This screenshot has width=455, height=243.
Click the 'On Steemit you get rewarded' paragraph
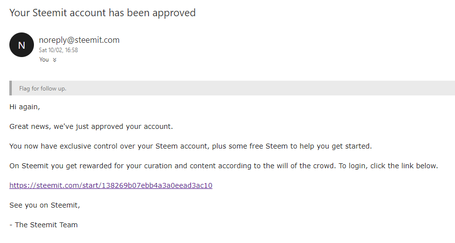pyautogui.click(x=224, y=166)
